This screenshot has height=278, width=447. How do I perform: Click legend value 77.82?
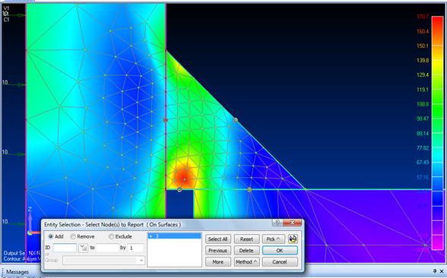tap(423, 148)
